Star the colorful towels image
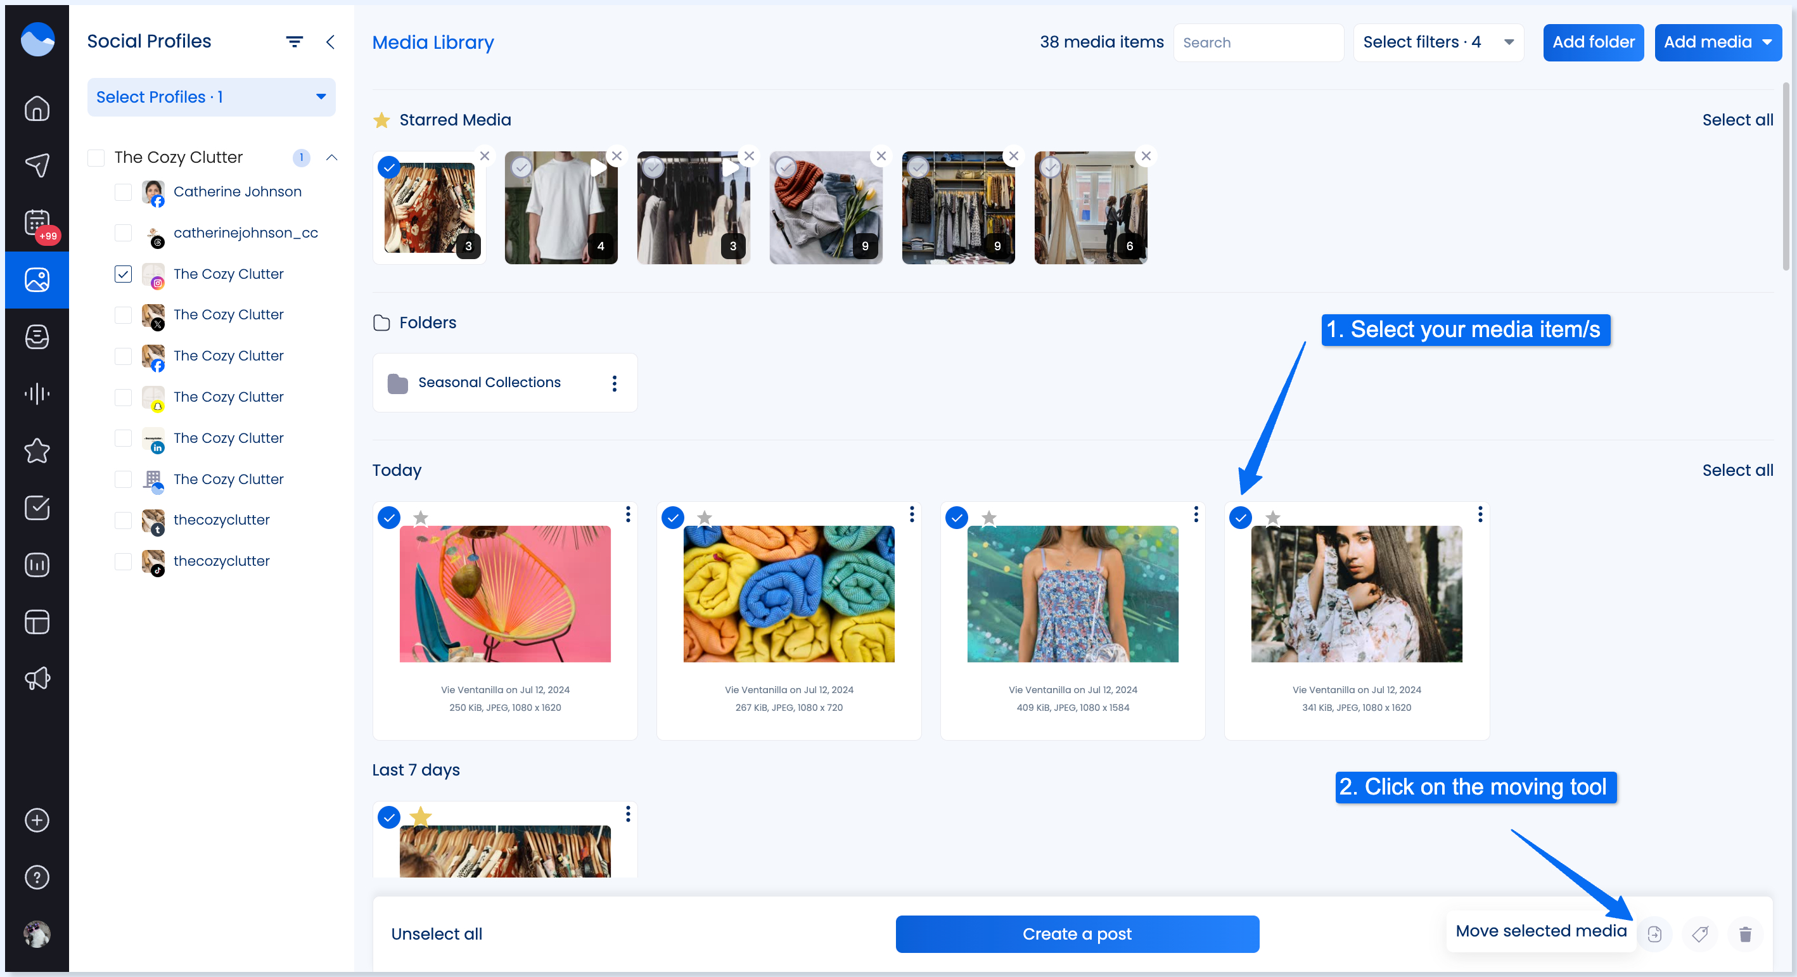1797x977 pixels. pyautogui.click(x=705, y=518)
